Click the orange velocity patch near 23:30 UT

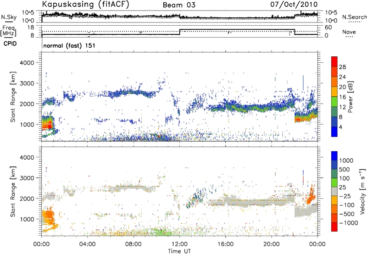click(311, 194)
